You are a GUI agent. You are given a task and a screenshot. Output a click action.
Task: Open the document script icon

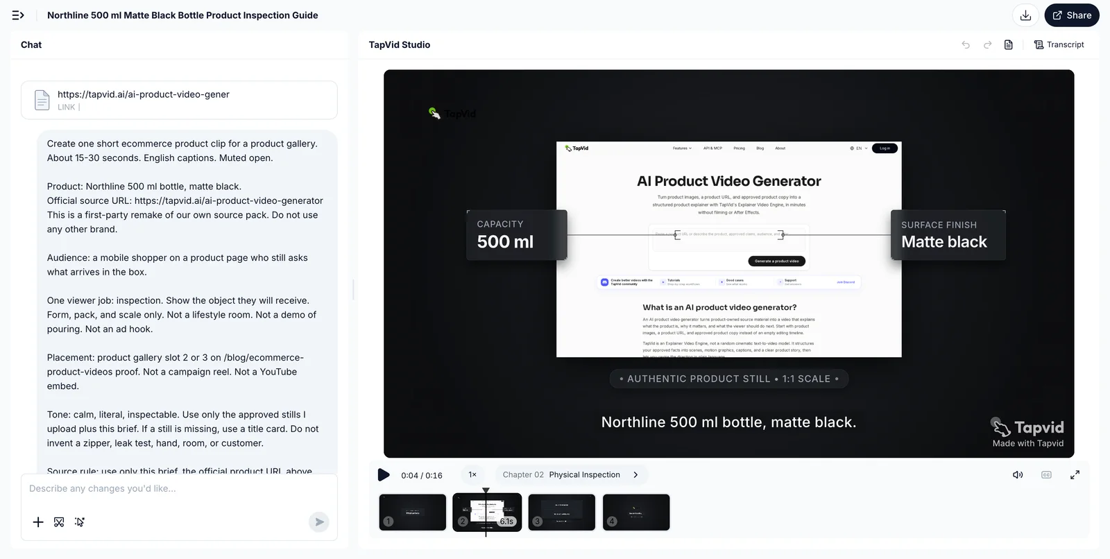[1009, 45]
